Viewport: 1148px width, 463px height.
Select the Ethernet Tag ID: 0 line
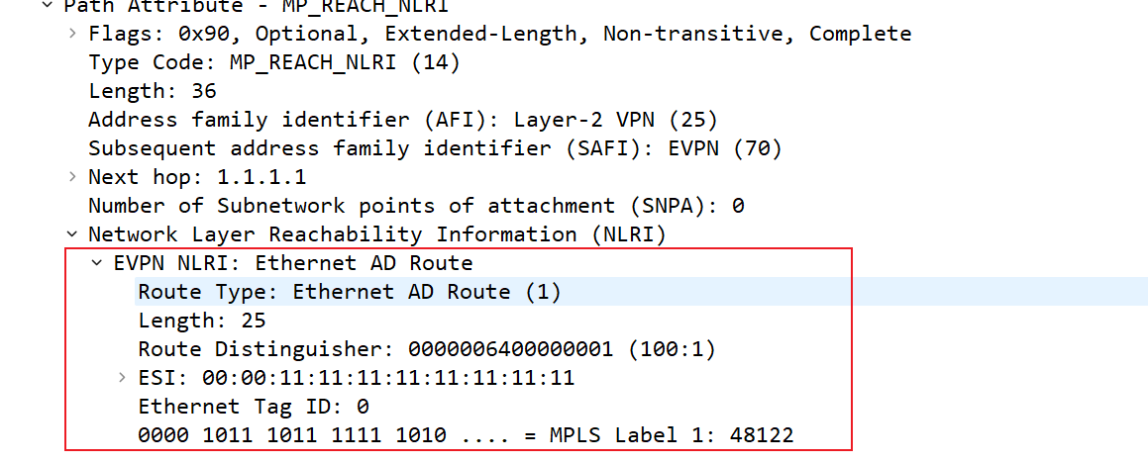tap(254, 407)
